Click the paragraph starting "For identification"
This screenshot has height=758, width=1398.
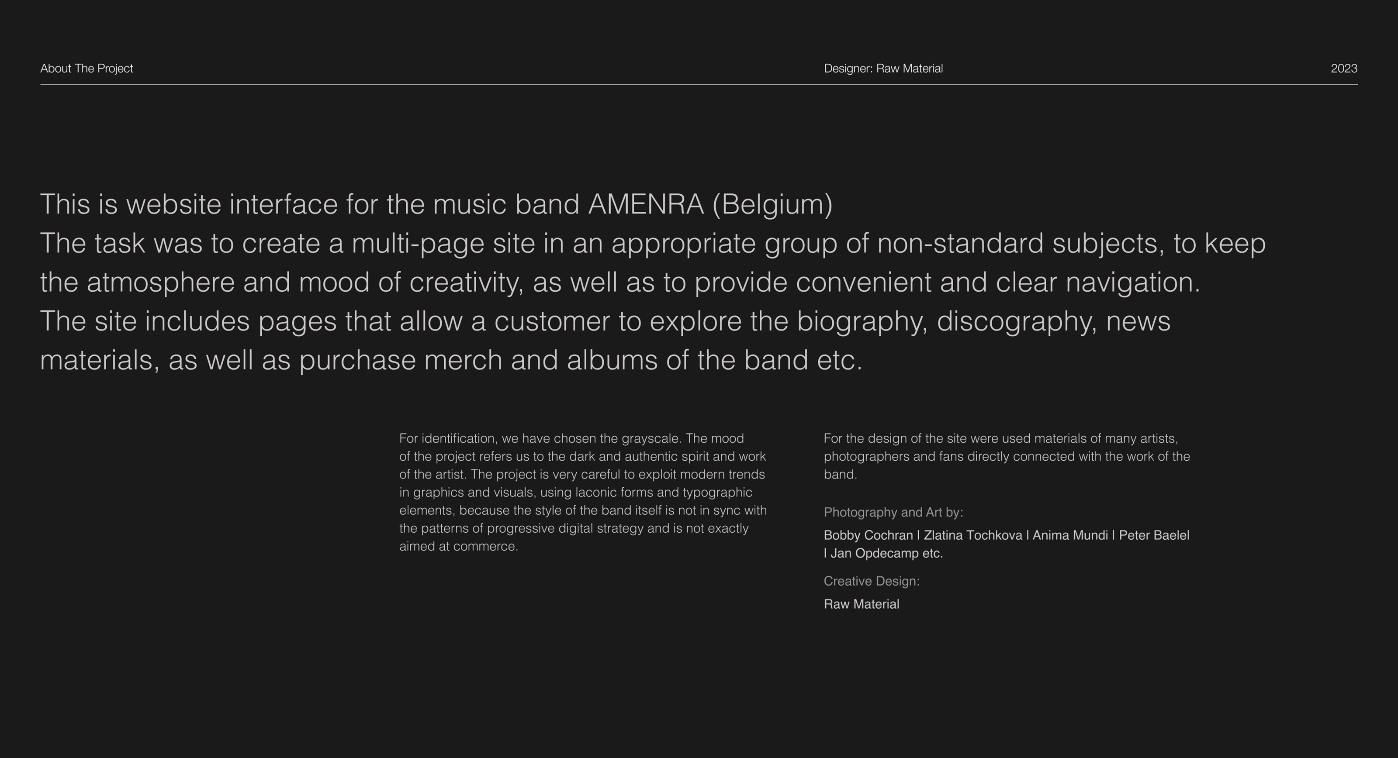pyautogui.click(x=583, y=492)
